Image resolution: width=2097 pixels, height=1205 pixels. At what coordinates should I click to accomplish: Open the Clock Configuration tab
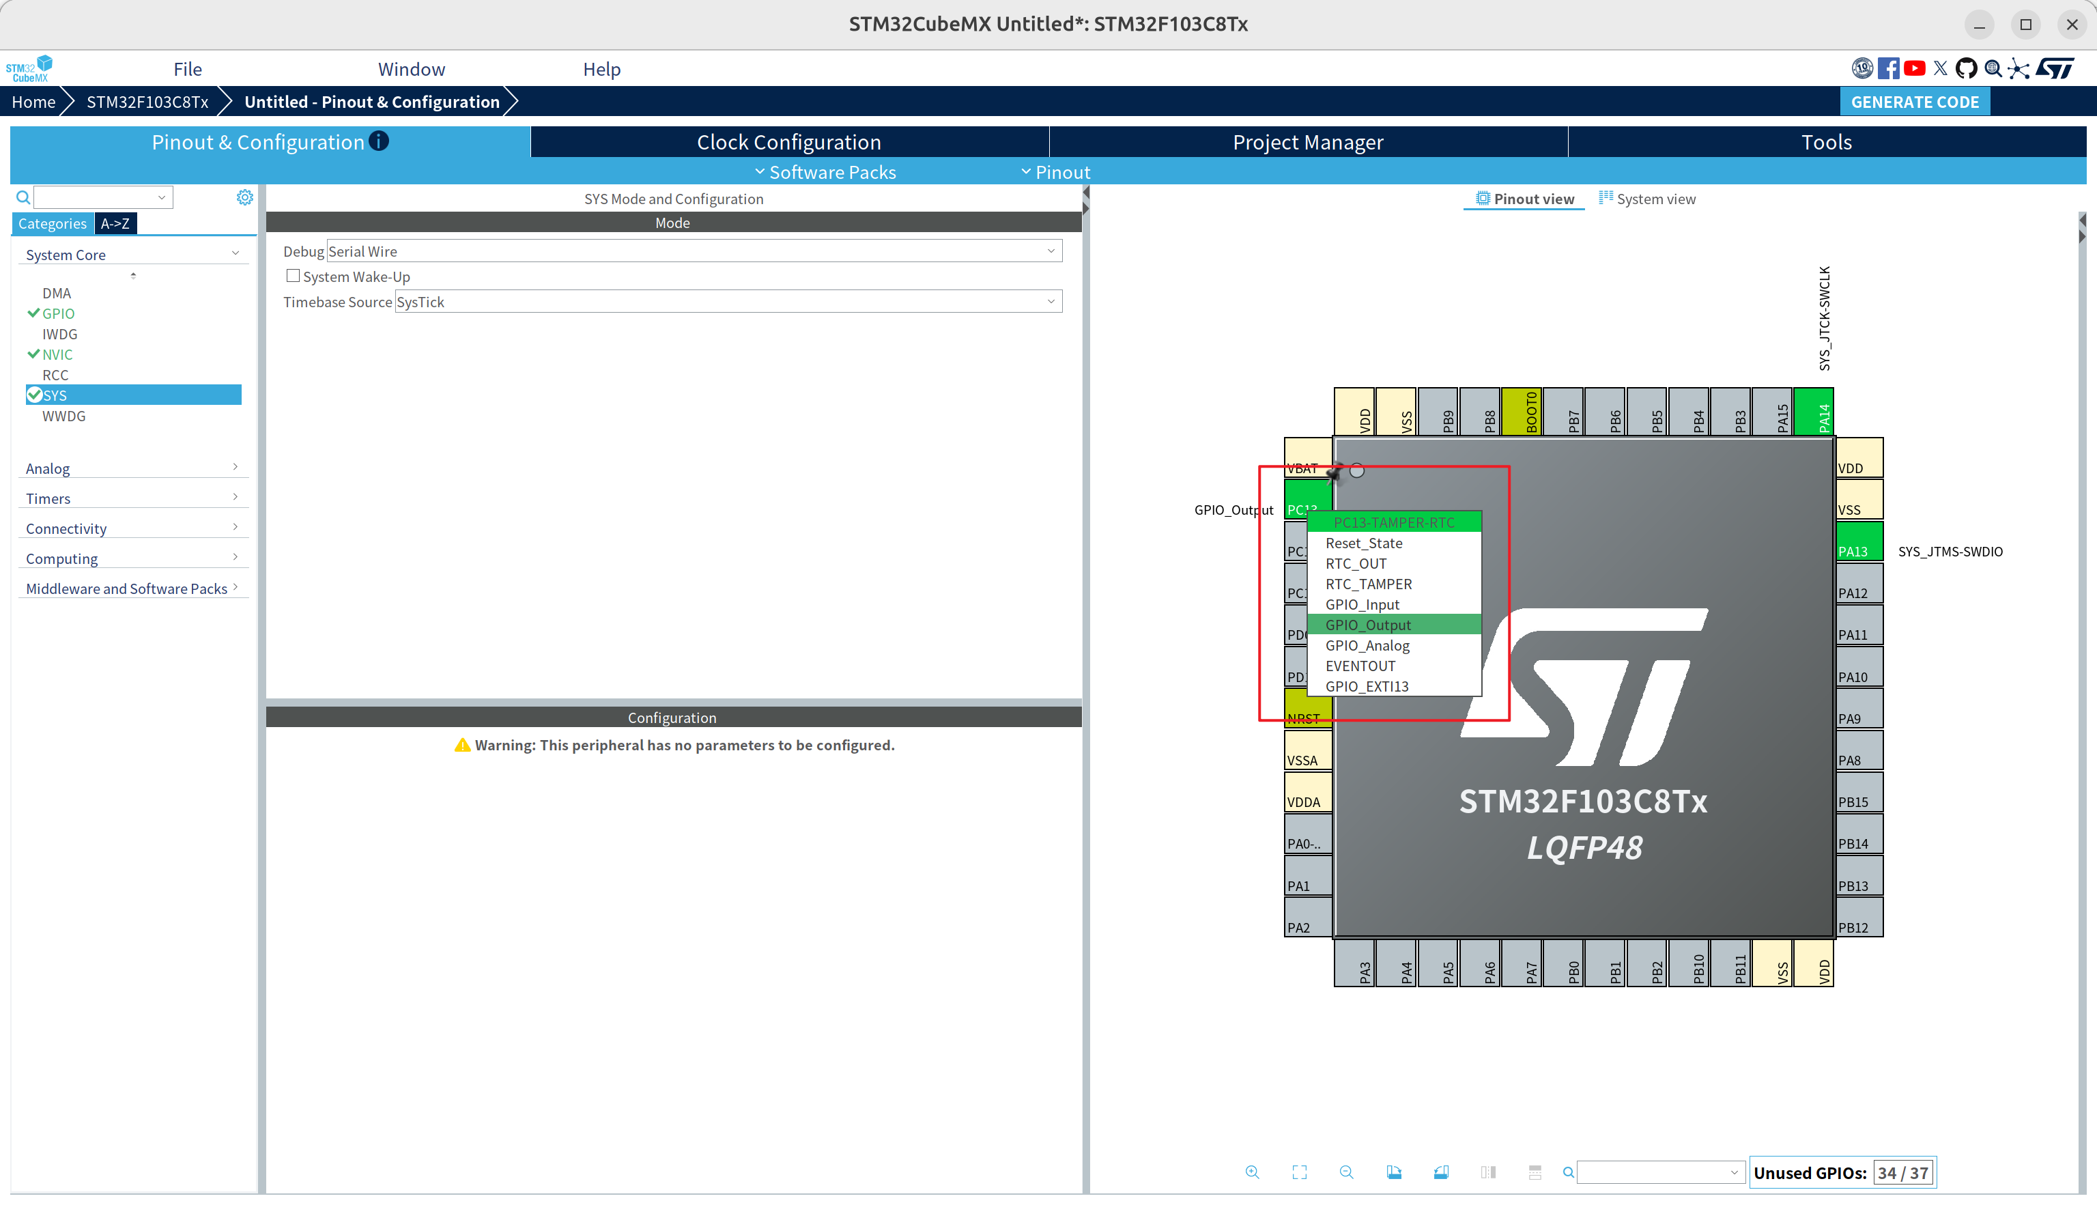[x=788, y=143]
